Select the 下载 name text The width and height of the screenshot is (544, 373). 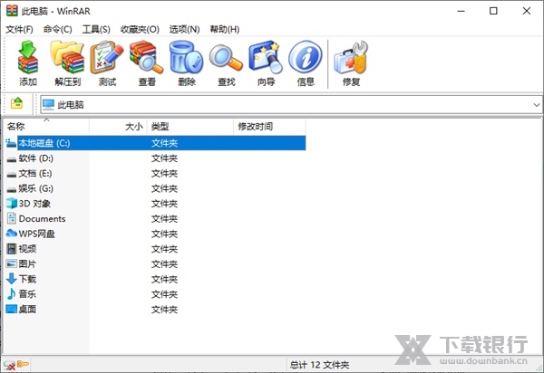point(27,279)
